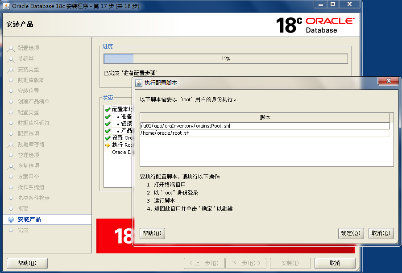This screenshot has height=273, width=402.
Task: Open 帮助(H) in the 执行配置脚本 dialog
Action: pos(152,233)
